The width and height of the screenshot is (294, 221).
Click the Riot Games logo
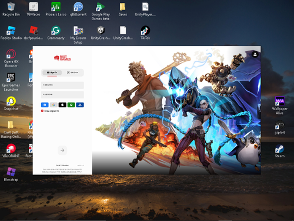point(62,58)
